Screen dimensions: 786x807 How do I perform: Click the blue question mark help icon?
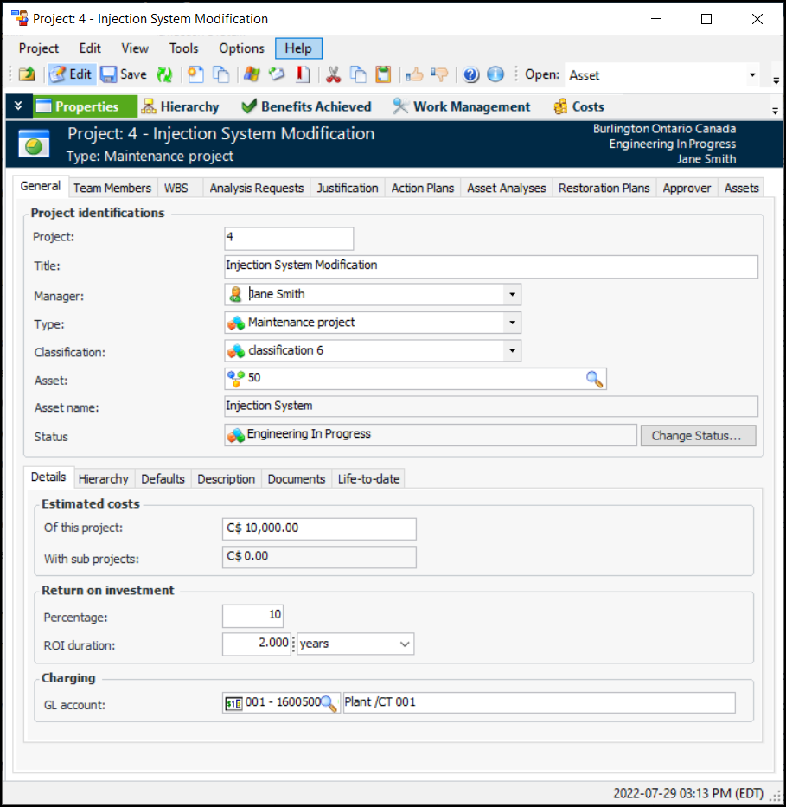[471, 75]
